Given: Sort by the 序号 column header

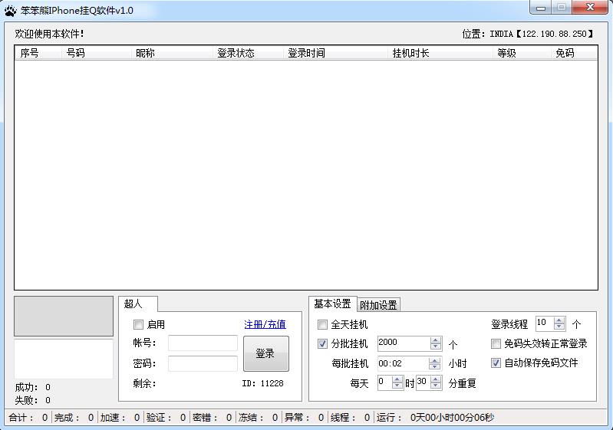Looking at the screenshot, I should click(38, 53).
